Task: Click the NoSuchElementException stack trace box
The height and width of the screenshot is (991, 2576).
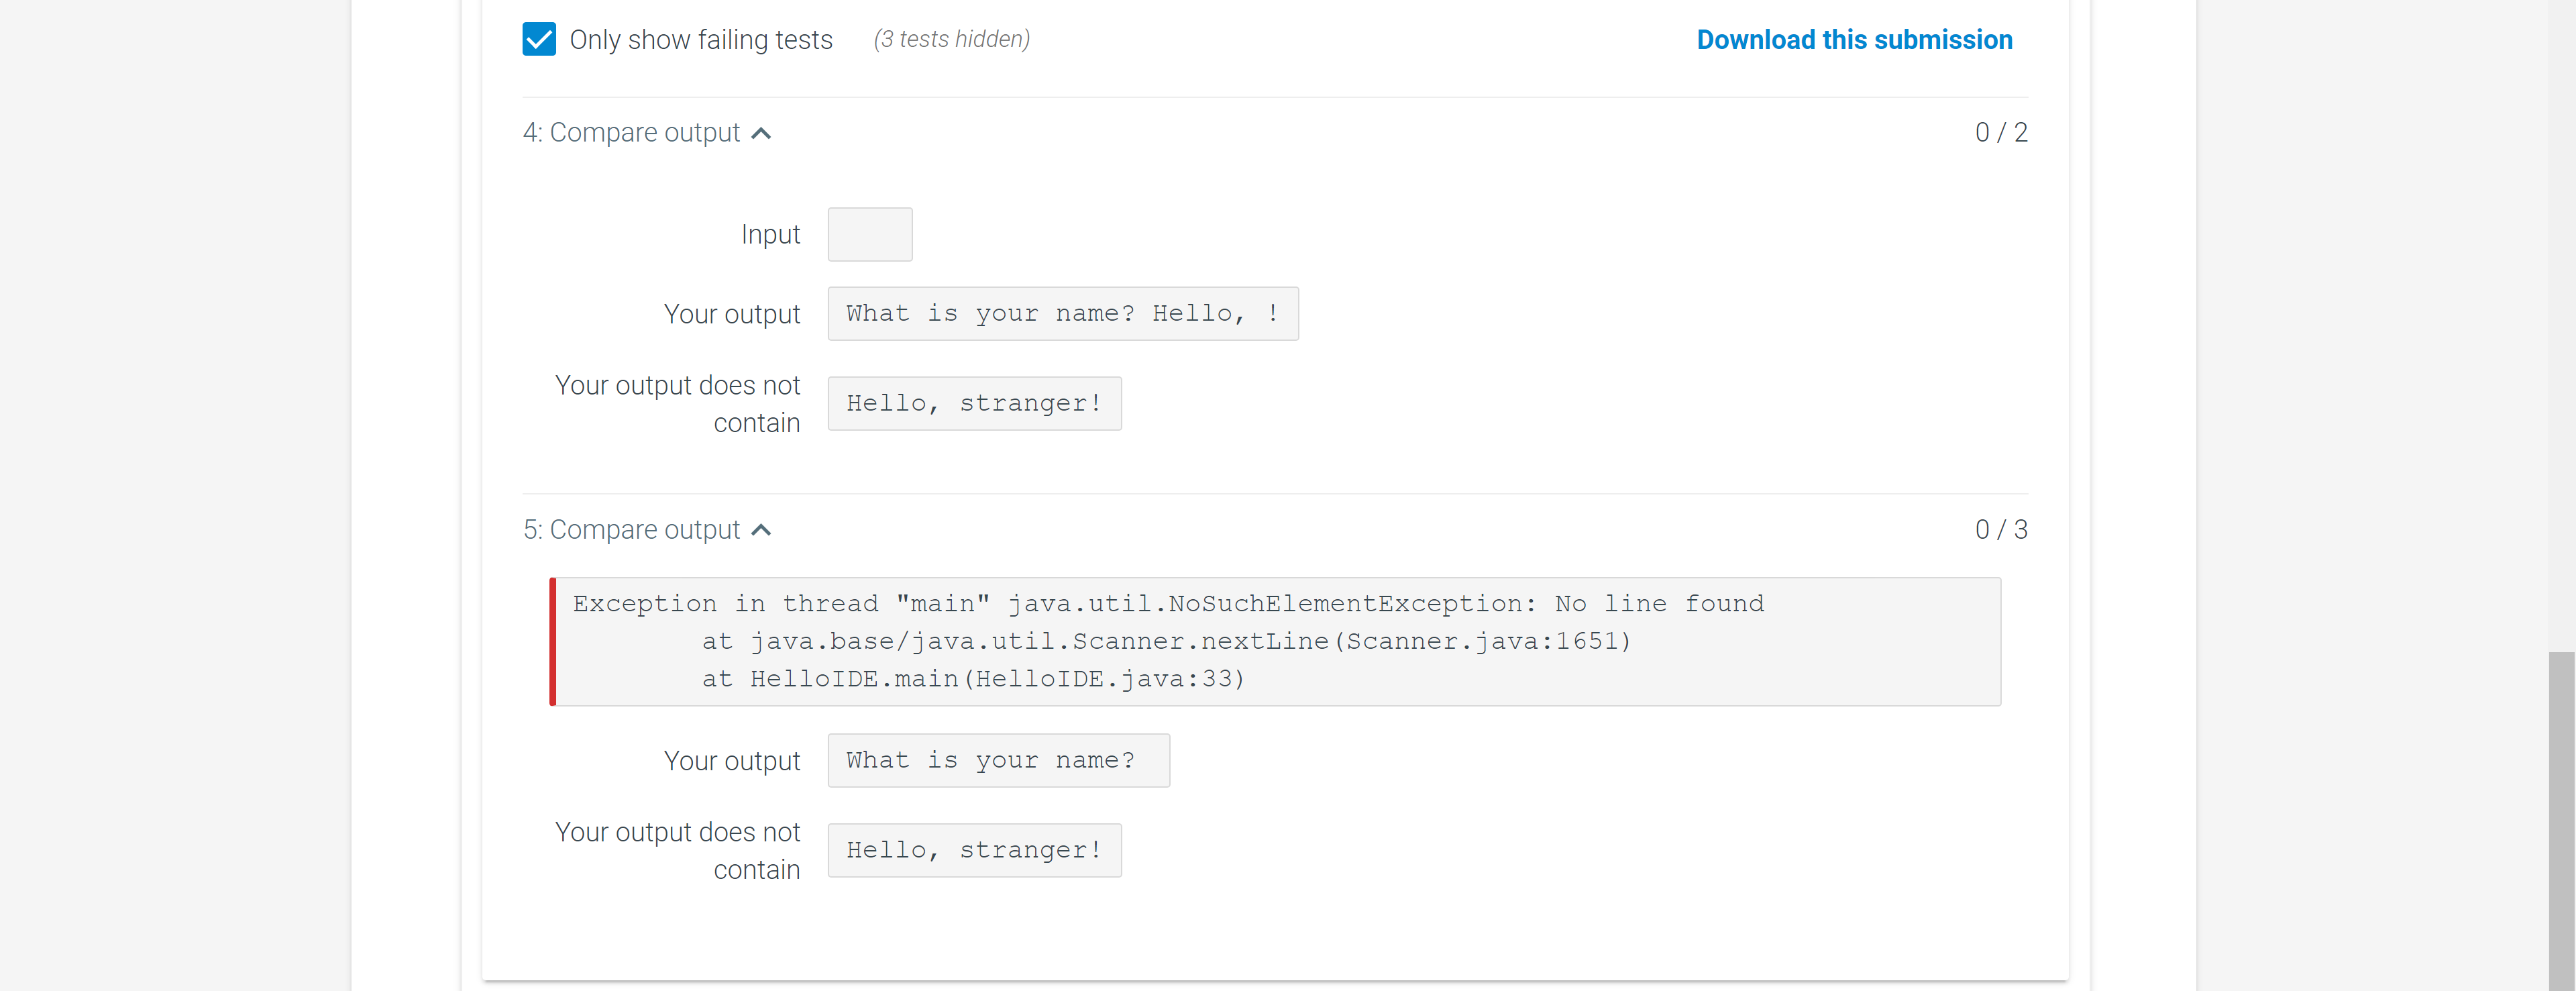Action: pos(1276,642)
